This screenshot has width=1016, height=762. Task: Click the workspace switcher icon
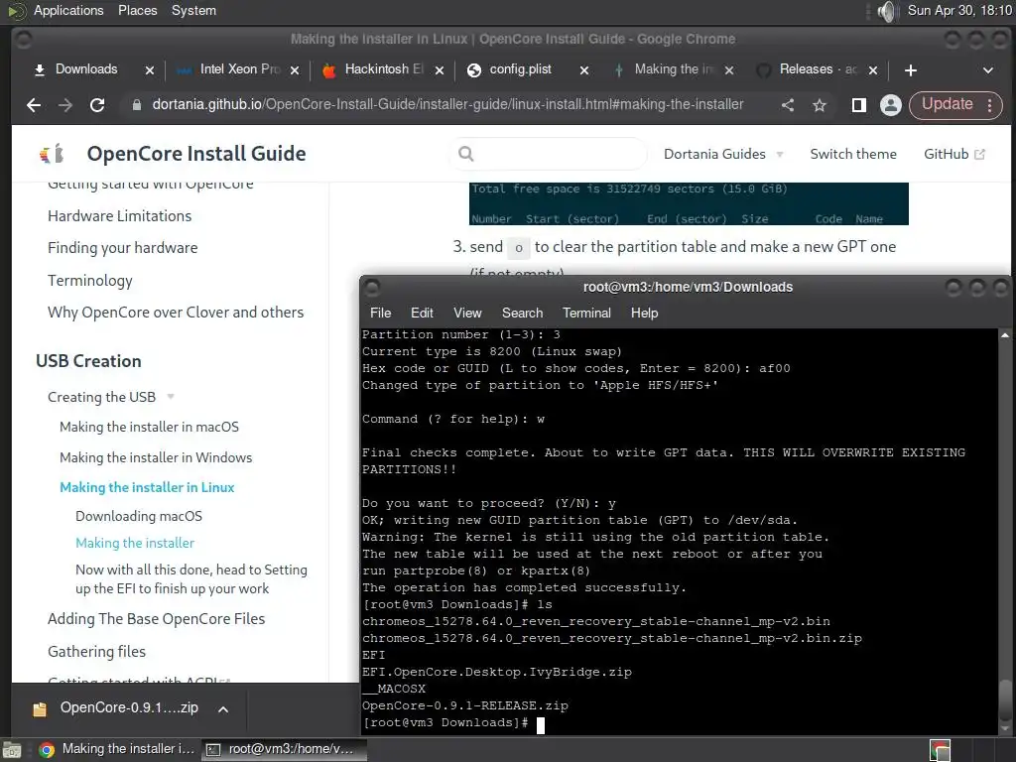[940, 750]
